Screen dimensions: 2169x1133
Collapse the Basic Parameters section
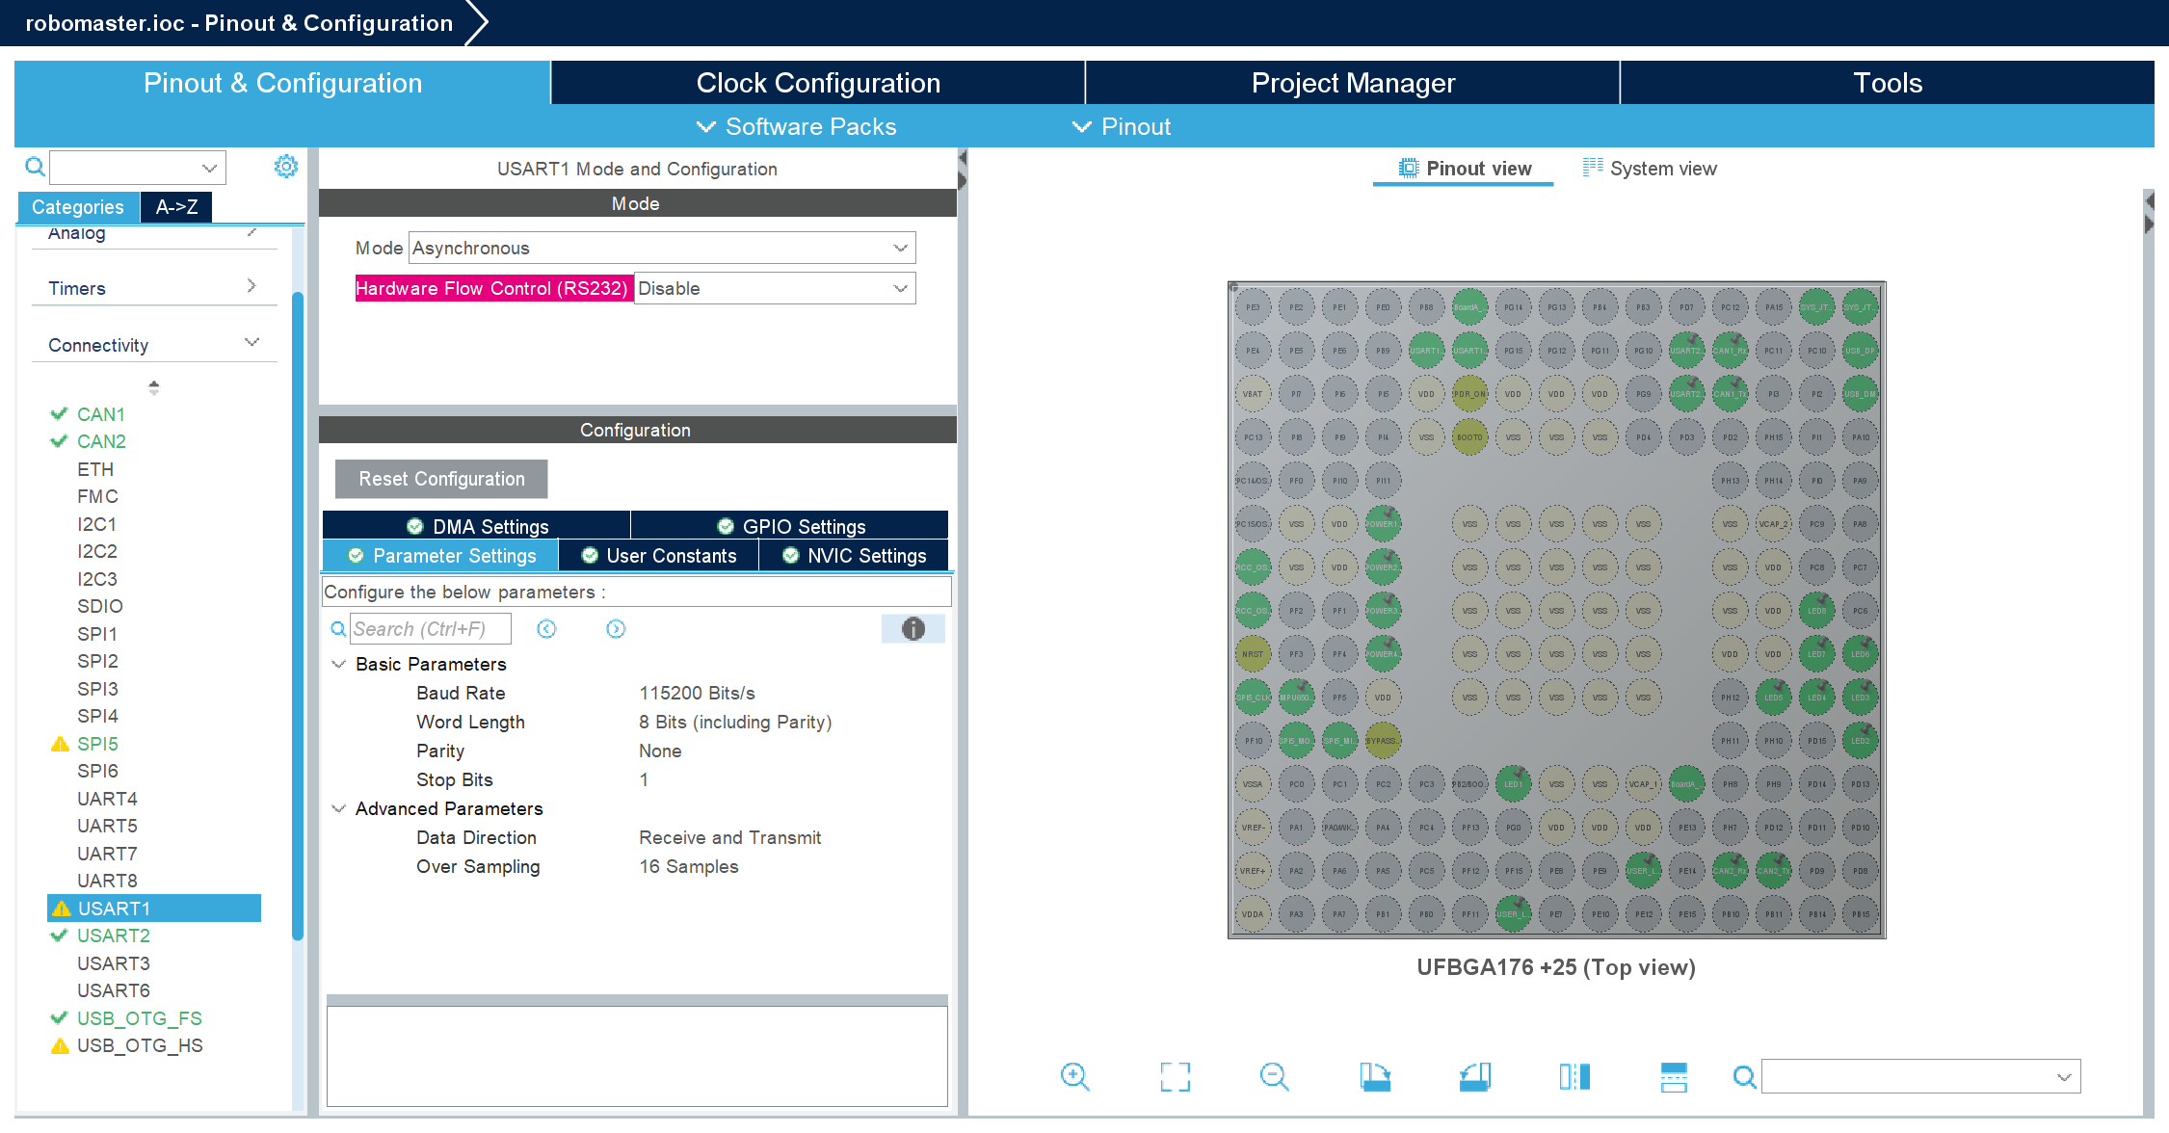click(x=339, y=664)
